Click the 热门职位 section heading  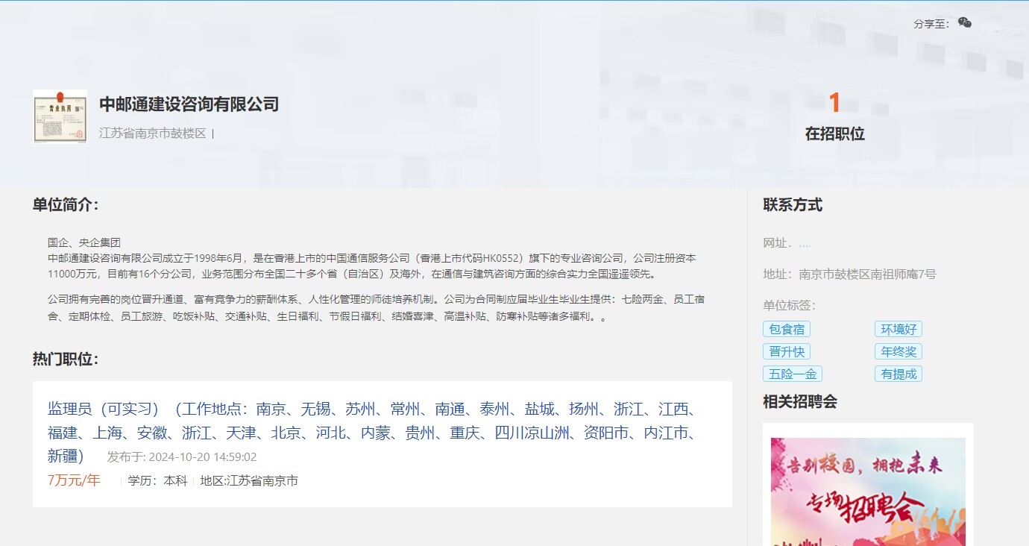[x=66, y=360]
